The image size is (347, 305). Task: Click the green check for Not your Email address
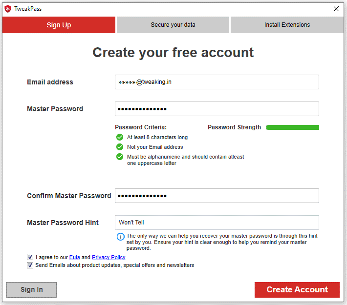click(120, 147)
